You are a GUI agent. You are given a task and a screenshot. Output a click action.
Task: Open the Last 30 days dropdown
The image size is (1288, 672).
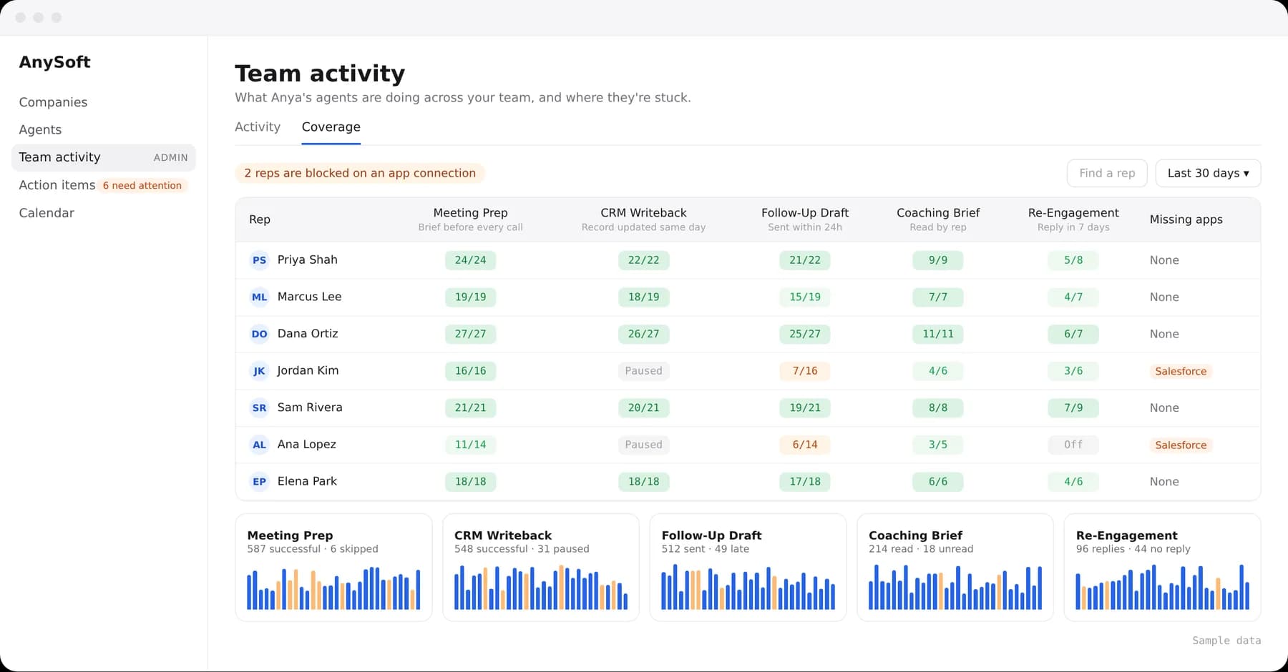pos(1208,173)
